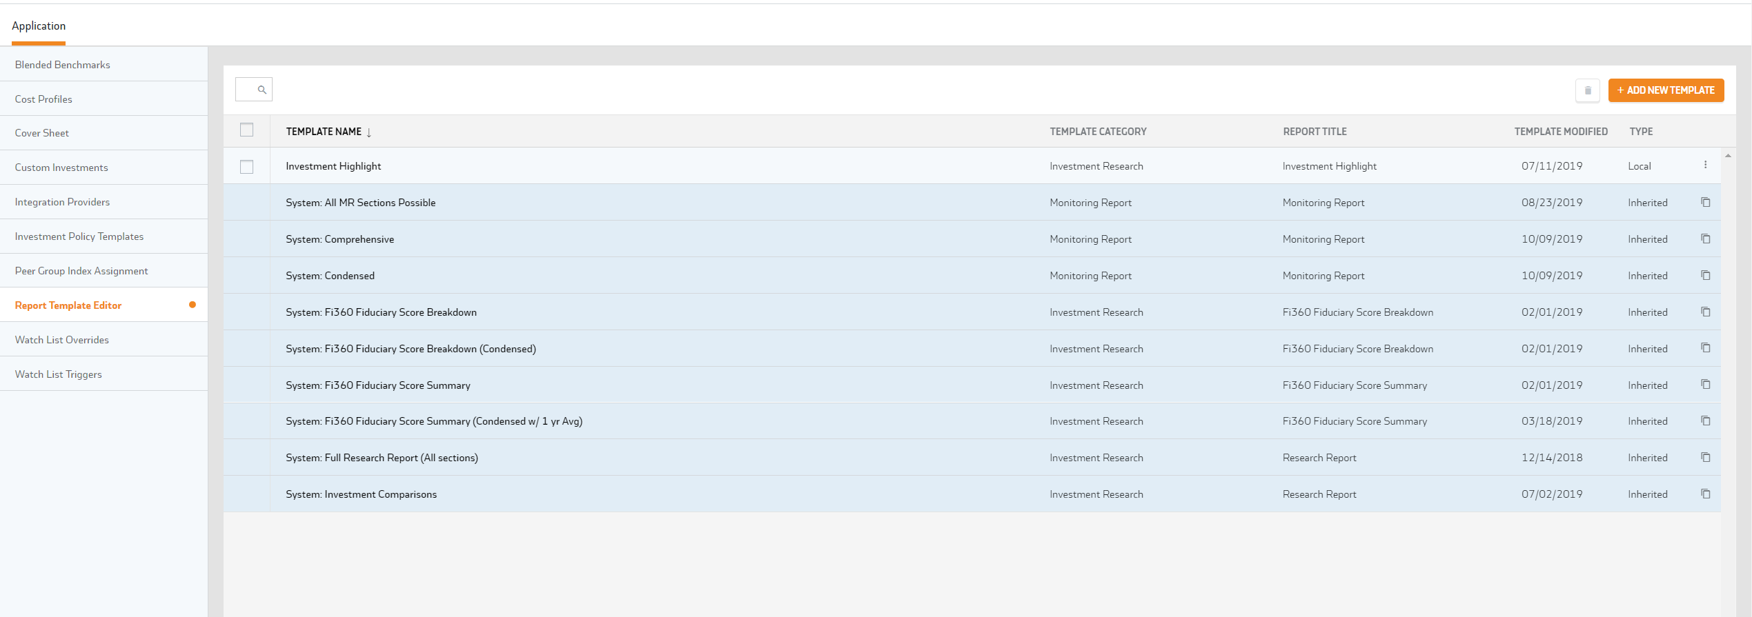Click the Add New Template button
The image size is (1752, 617).
tap(1666, 90)
